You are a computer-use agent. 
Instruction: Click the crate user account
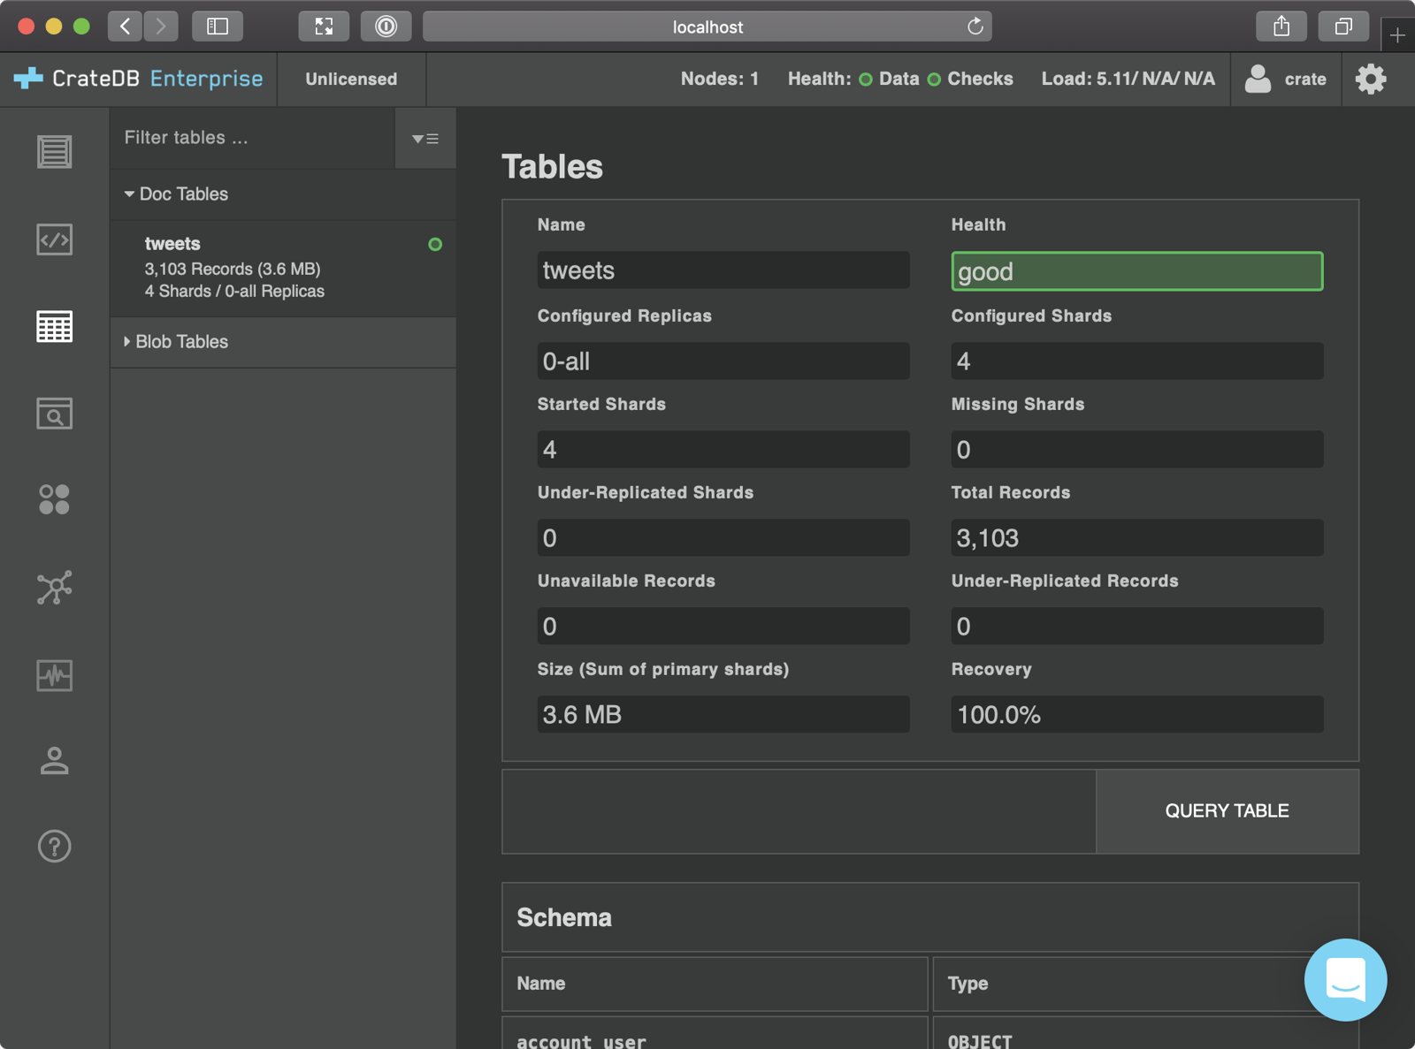[x=1286, y=80]
